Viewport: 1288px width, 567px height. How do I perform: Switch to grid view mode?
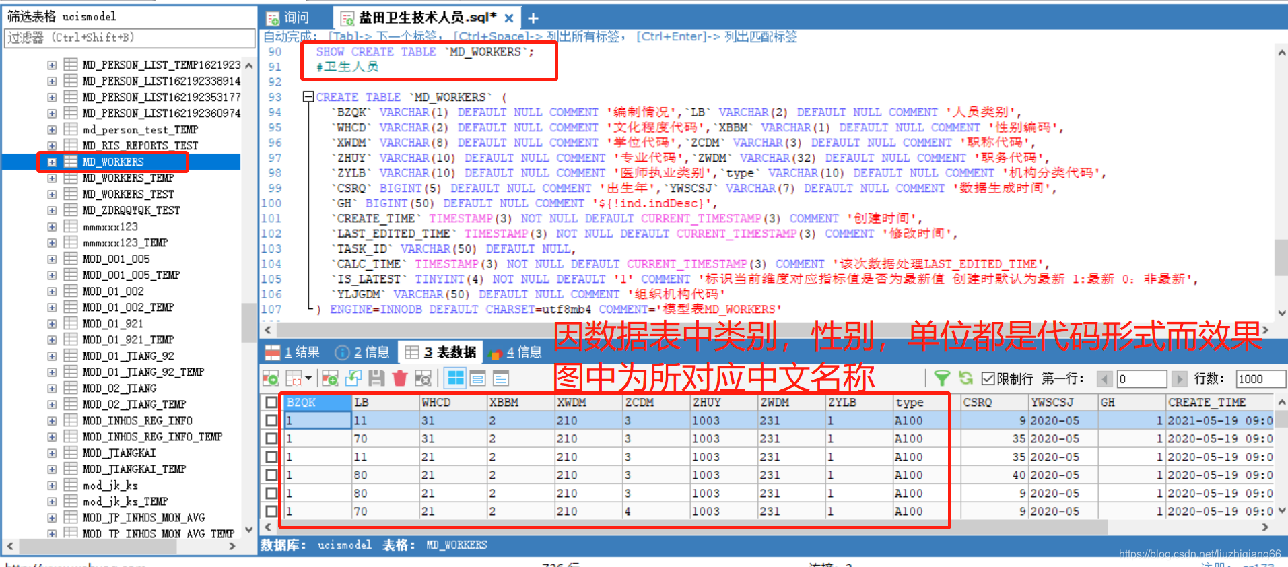(x=456, y=378)
